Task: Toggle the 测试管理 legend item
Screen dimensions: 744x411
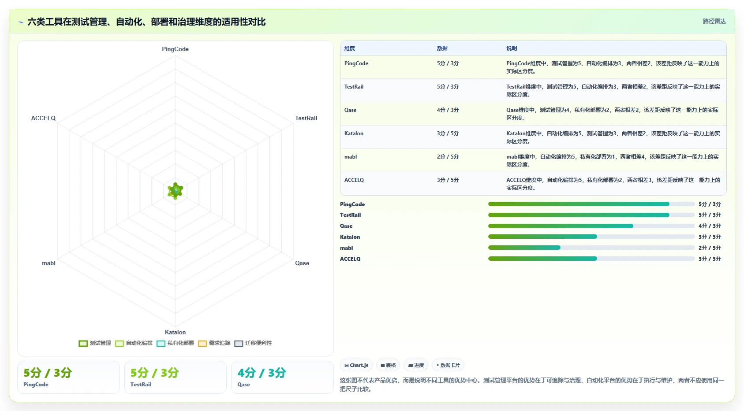Action: 95,343
